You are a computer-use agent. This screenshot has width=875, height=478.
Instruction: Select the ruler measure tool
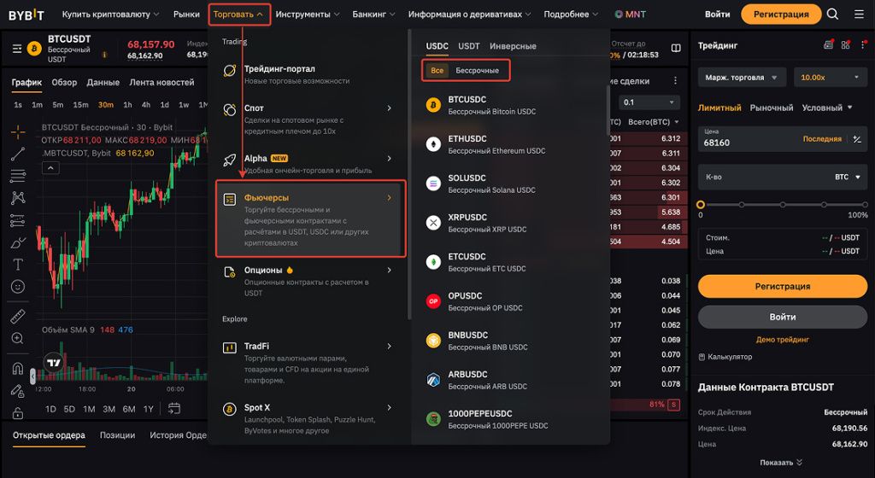[x=18, y=316]
